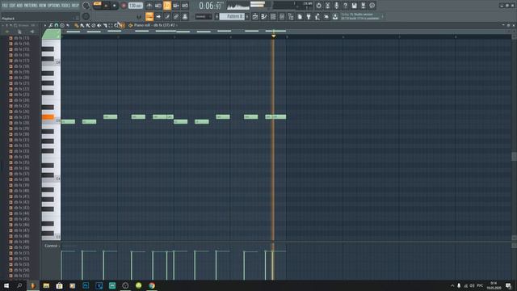This screenshot has width=517, height=291.
Task: Open the piano roll menu arrow
Action: 45,25
